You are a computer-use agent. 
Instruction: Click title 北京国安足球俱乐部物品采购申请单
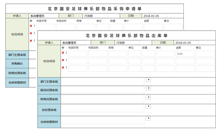(x=95, y=9)
